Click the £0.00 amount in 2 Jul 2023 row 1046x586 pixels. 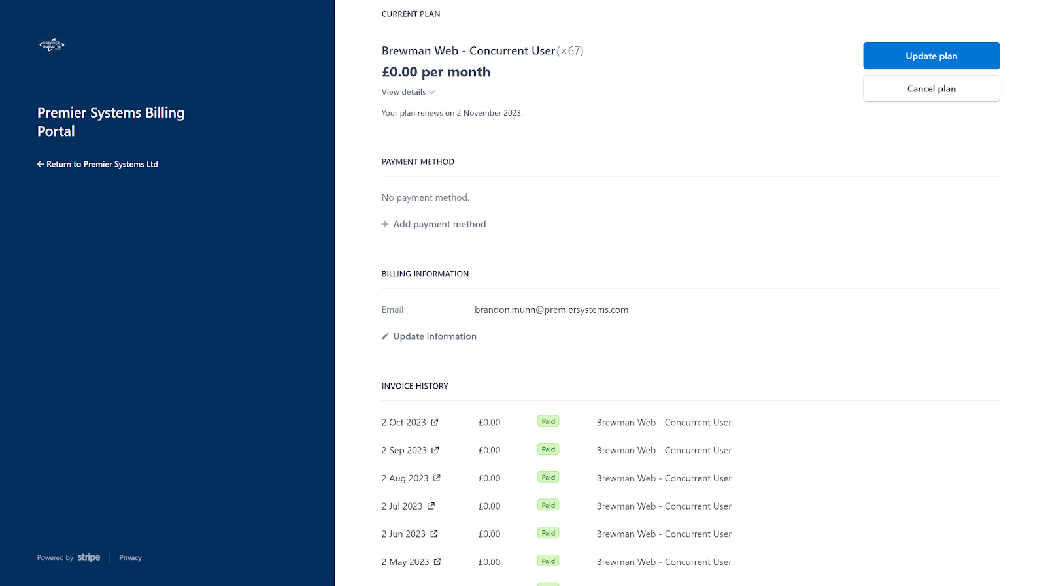click(x=489, y=506)
